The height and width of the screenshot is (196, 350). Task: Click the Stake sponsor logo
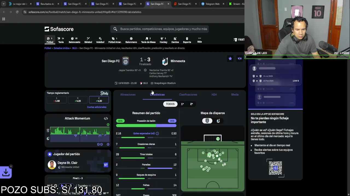coord(104,93)
